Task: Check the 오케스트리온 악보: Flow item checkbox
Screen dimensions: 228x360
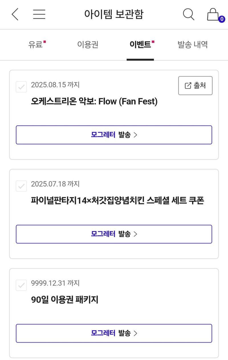Action: 21,87
